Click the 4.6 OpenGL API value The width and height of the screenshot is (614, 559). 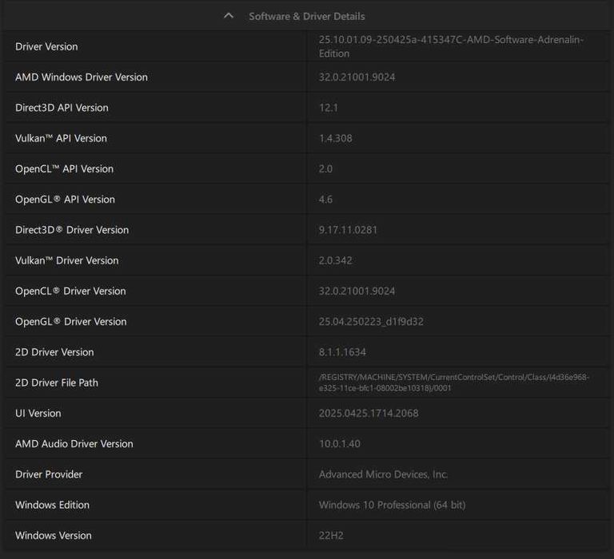325,199
